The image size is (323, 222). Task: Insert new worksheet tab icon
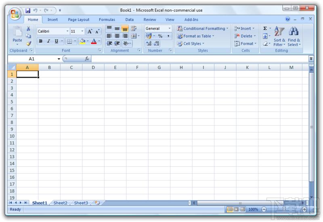click(x=97, y=203)
